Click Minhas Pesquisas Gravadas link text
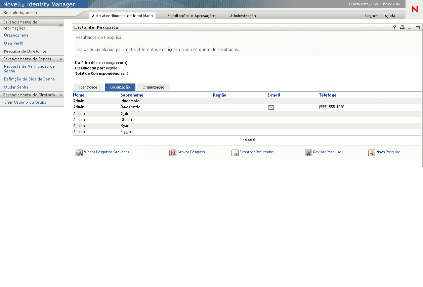The image size is (423, 287). (x=106, y=152)
